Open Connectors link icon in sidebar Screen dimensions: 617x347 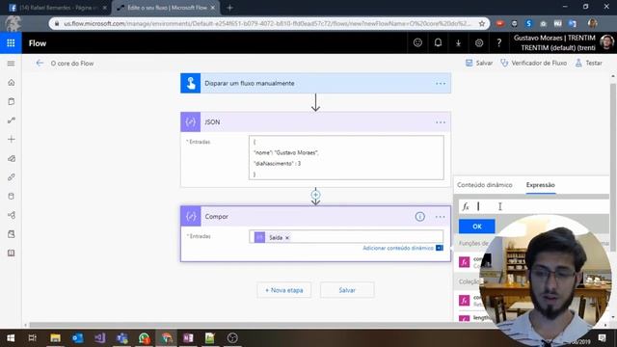coord(11,177)
